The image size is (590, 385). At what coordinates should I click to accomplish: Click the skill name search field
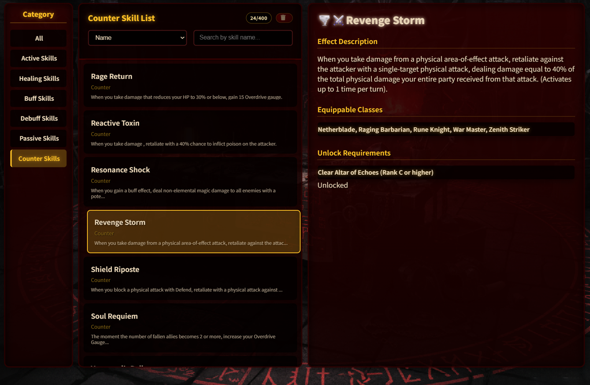point(243,38)
